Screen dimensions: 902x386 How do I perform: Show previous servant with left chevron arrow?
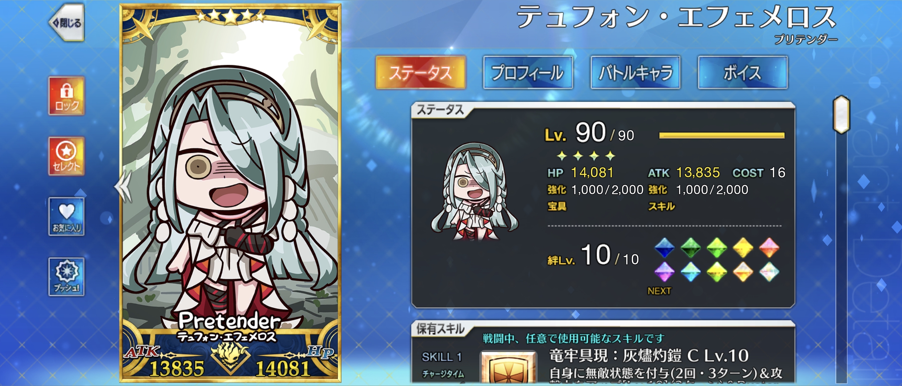click(123, 187)
